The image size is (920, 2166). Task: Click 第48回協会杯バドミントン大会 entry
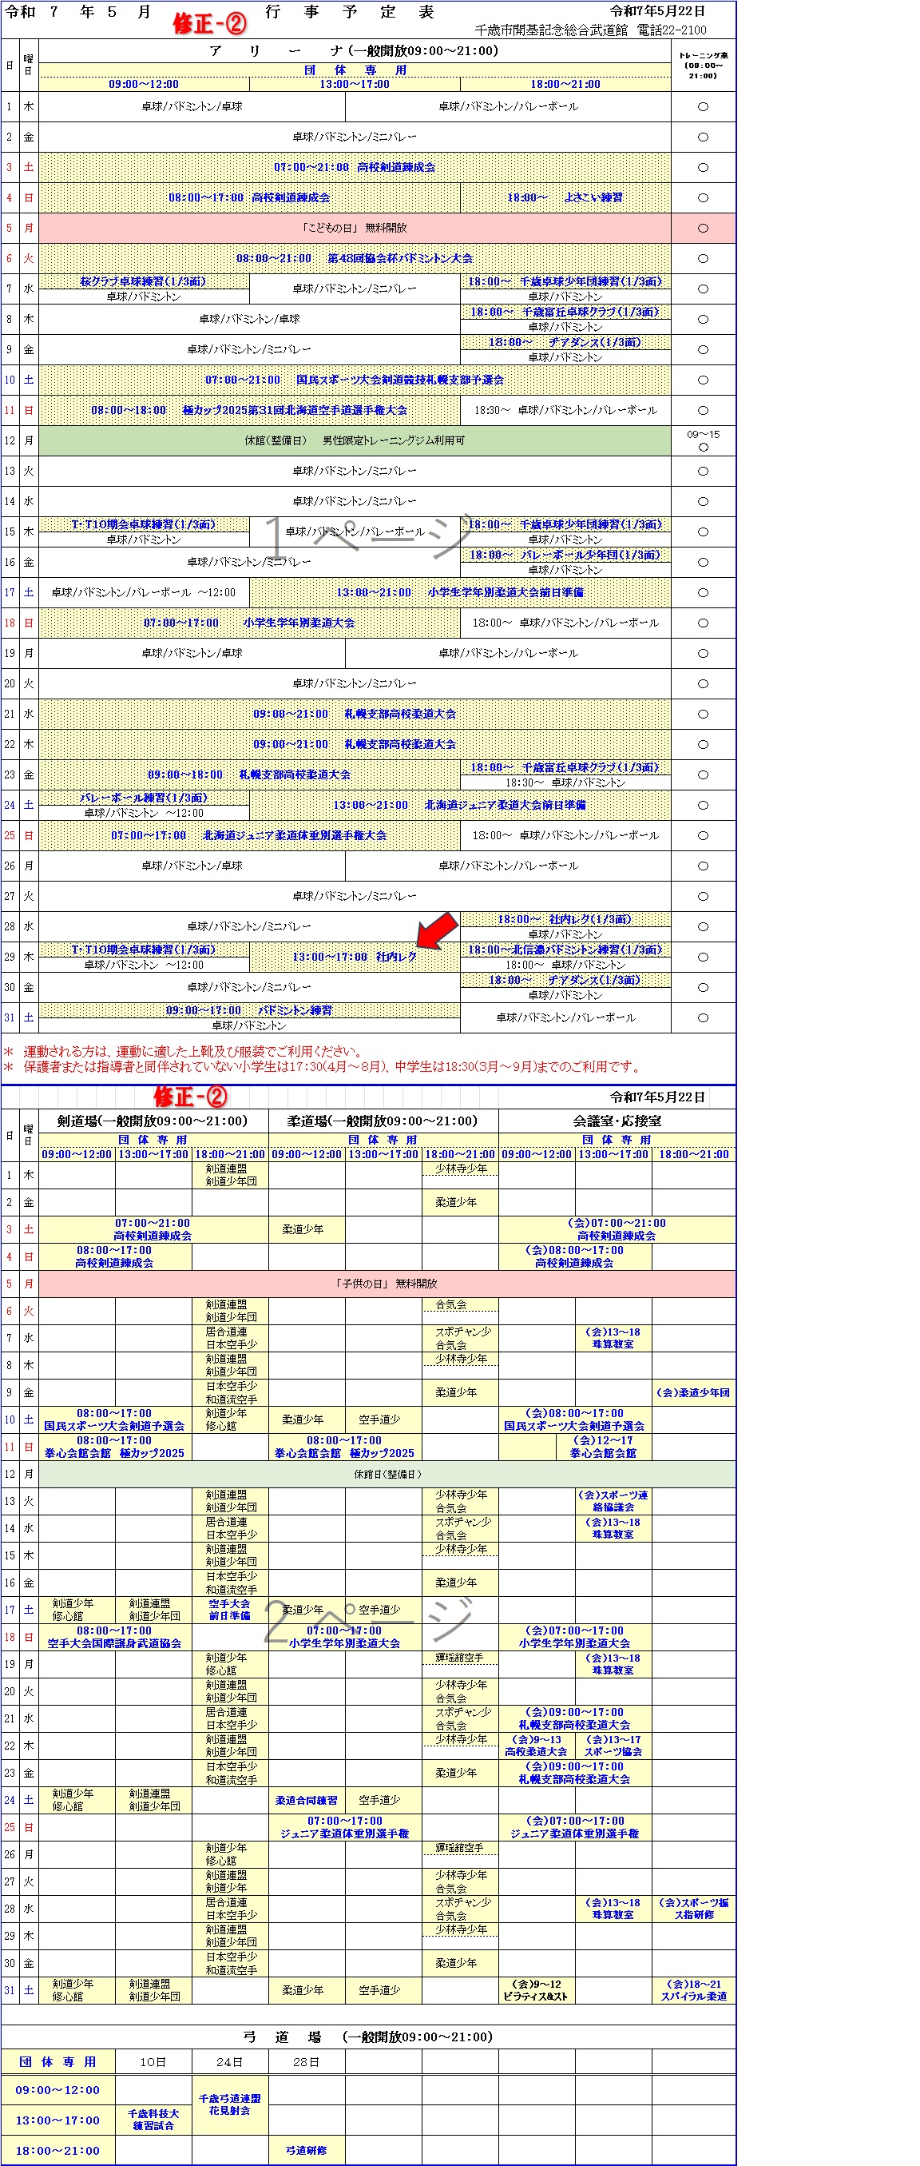tap(355, 258)
